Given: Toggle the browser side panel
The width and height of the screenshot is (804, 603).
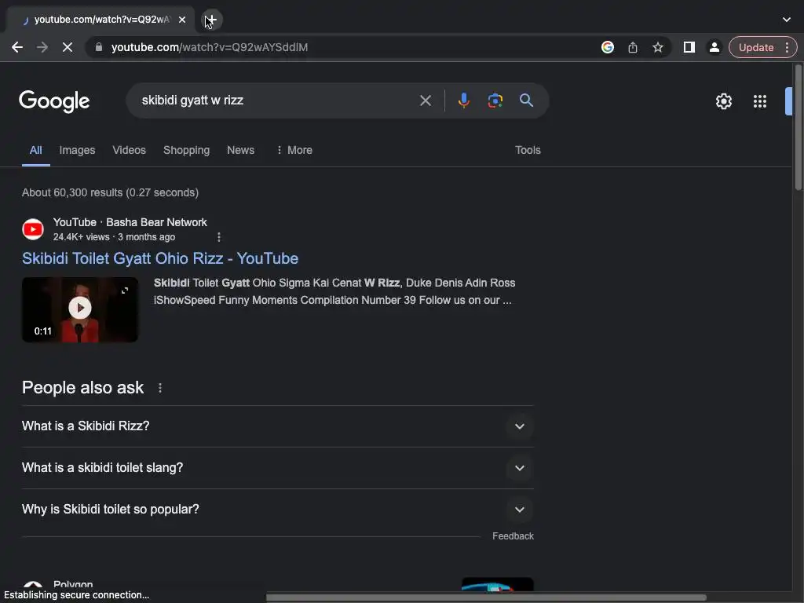Looking at the screenshot, I should coord(689,47).
